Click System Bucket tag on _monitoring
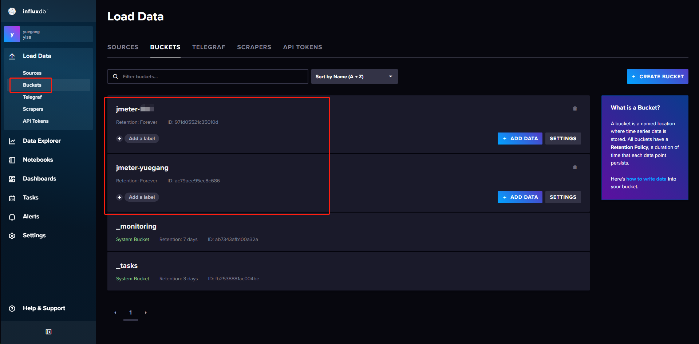Screen dimensions: 699x344 coord(133,240)
